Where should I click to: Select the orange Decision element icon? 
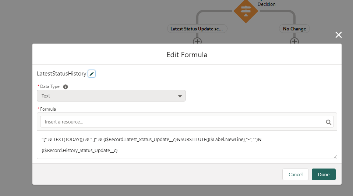[x=246, y=10]
